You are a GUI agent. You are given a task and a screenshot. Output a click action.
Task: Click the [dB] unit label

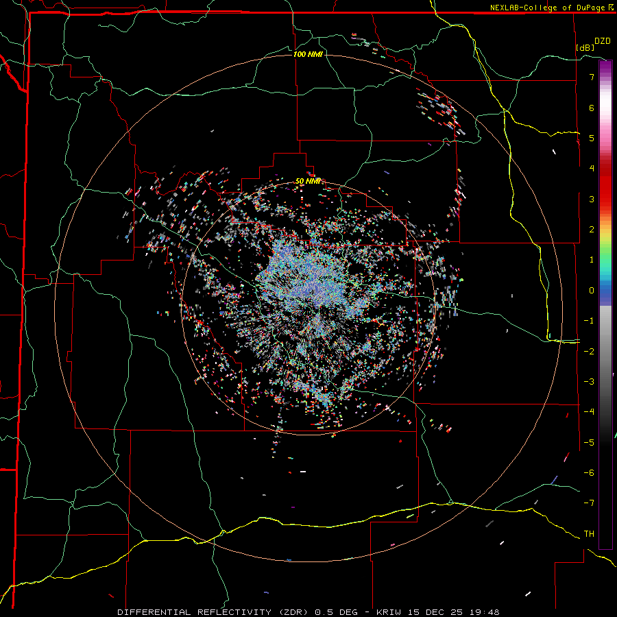pos(585,47)
